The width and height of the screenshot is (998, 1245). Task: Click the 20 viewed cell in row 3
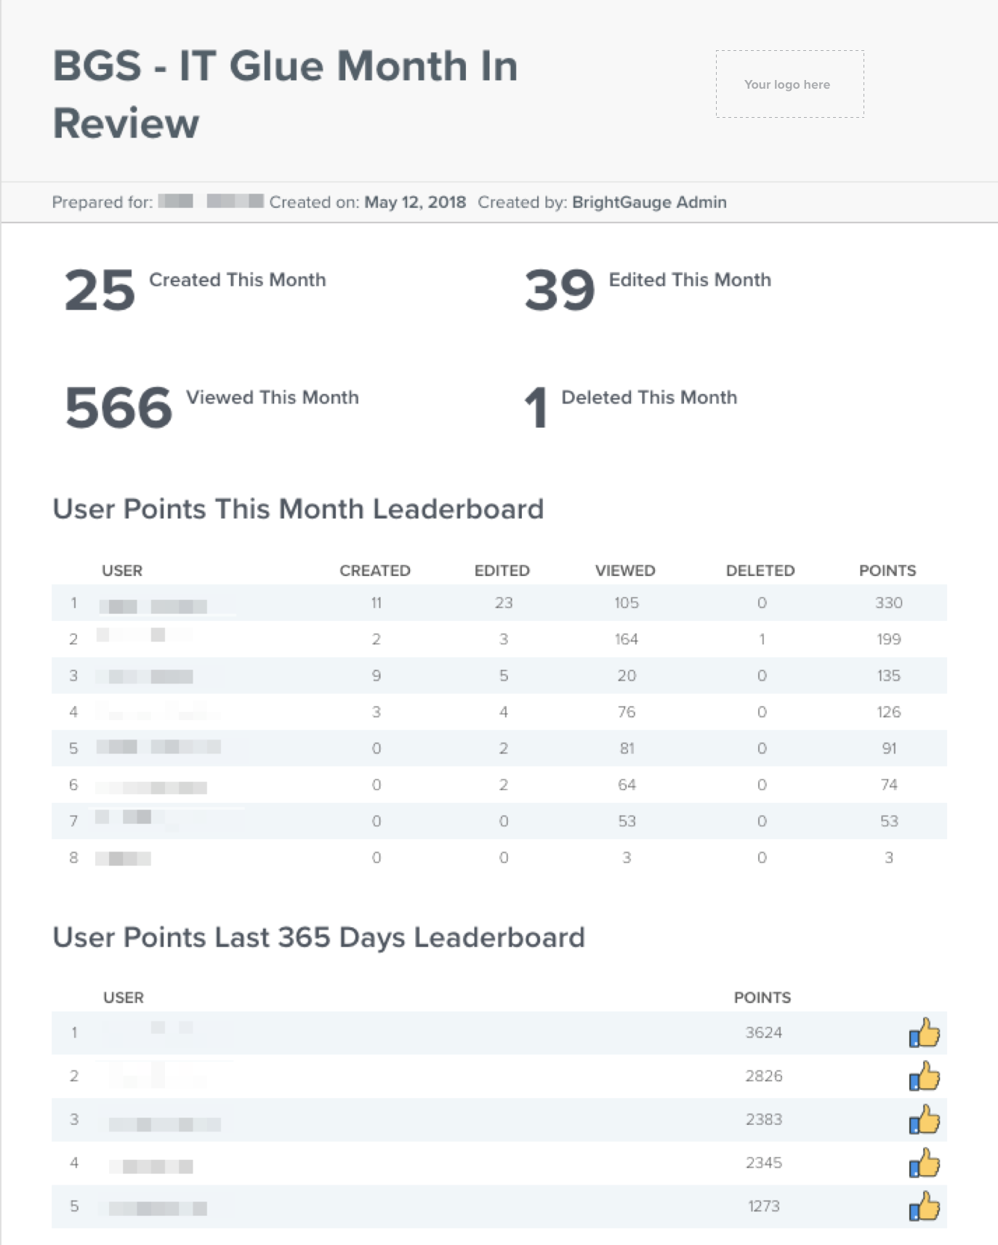(627, 676)
